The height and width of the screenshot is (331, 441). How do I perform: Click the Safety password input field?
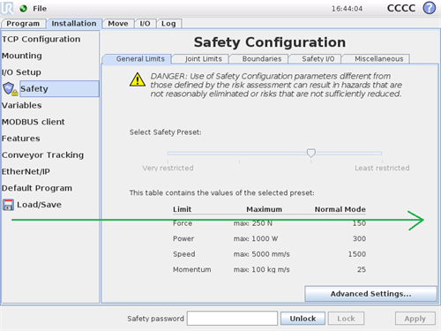point(232,319)
